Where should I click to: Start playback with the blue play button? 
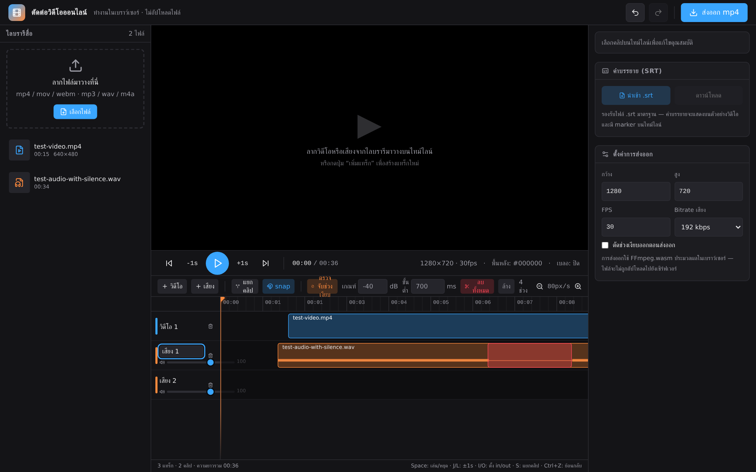tap(217, 263)
